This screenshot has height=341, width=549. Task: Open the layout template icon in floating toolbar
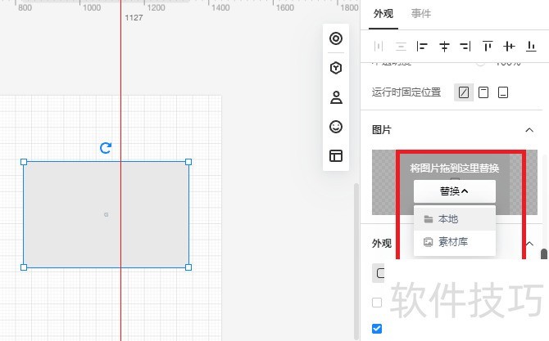point(336,156)
